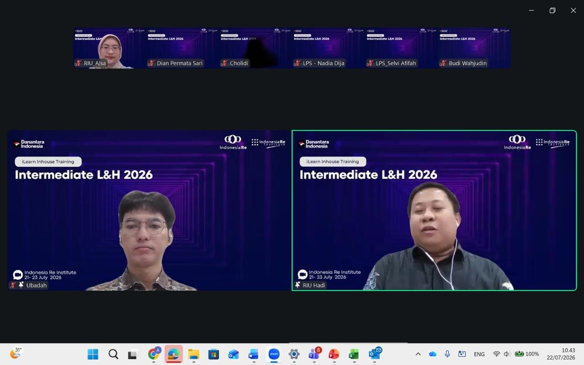This screenshot has width=584, height=365.
Task: Restore down the Zoom meeting window
Action: (x=553, y=10)
